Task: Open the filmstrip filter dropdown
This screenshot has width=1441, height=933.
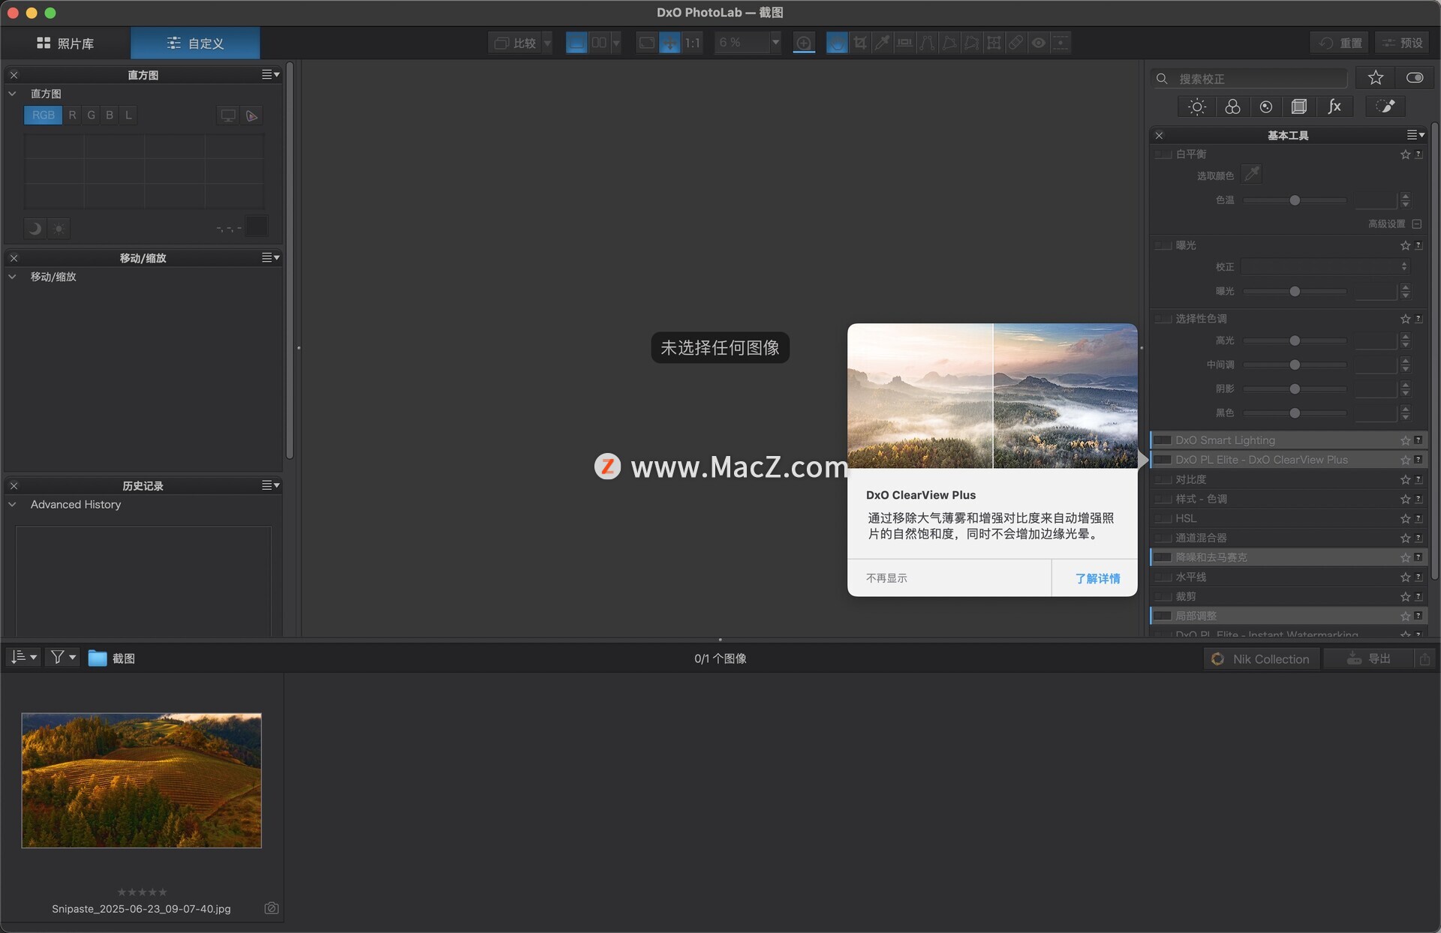Action: pos(63,657)
